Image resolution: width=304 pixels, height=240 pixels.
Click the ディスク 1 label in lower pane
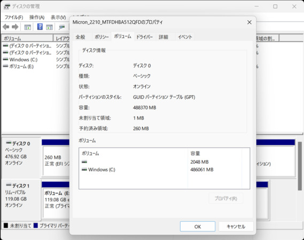coord(21,186)
